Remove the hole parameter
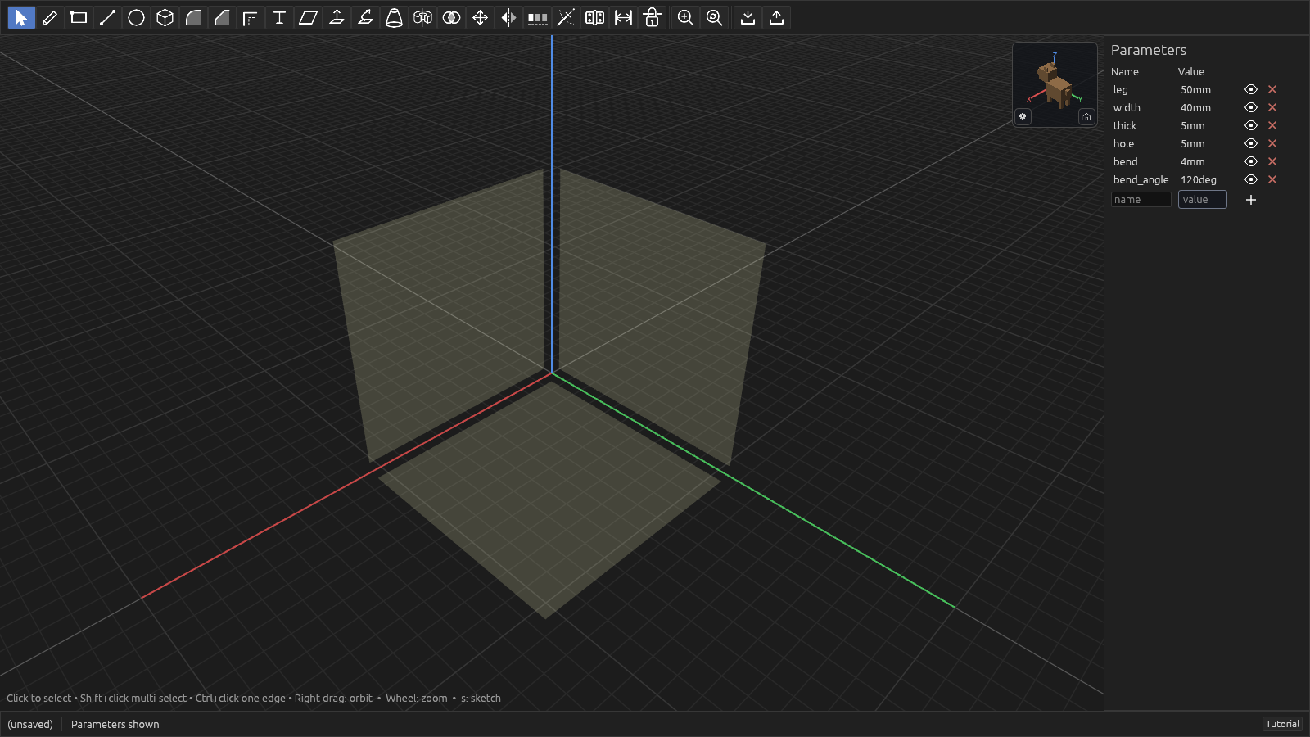Image resolution: width=1310 pixels, height=737 pixels. [x=1272, y=143]
